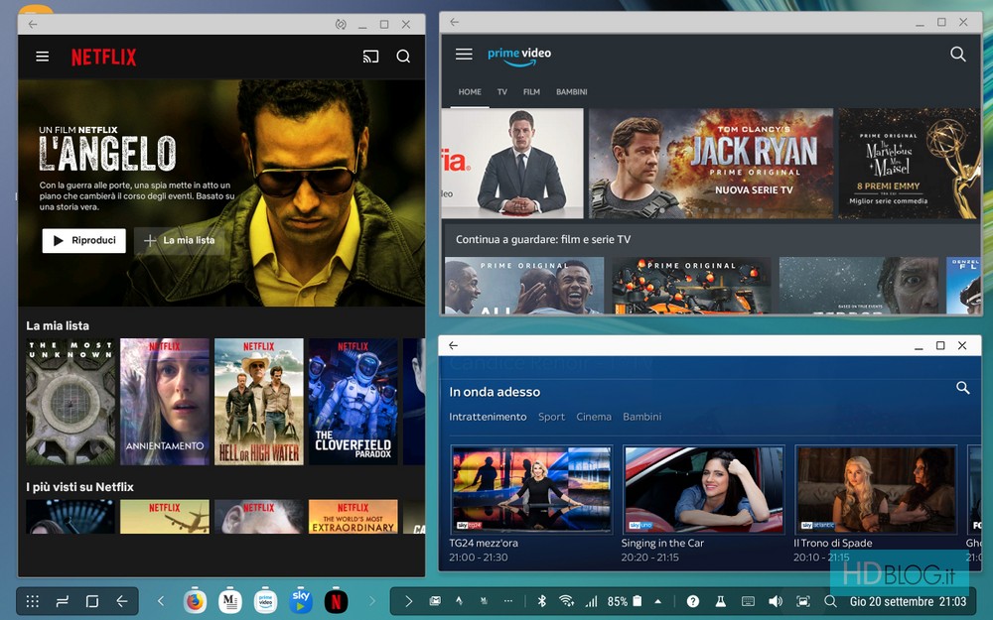The image size is (993, 620).
Task: Expand the tray's upward triangle for more icons
Action: tap(658, 601)
